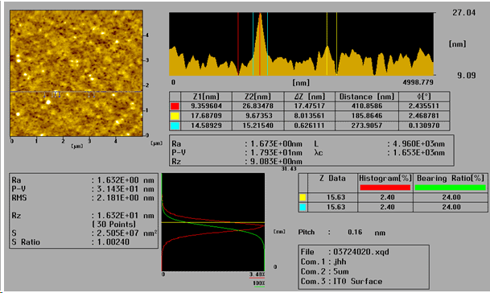Select the Z1 value 9.359604 cell
The width and height of the screenshot is (490, 293).
(x=206, y=106)
